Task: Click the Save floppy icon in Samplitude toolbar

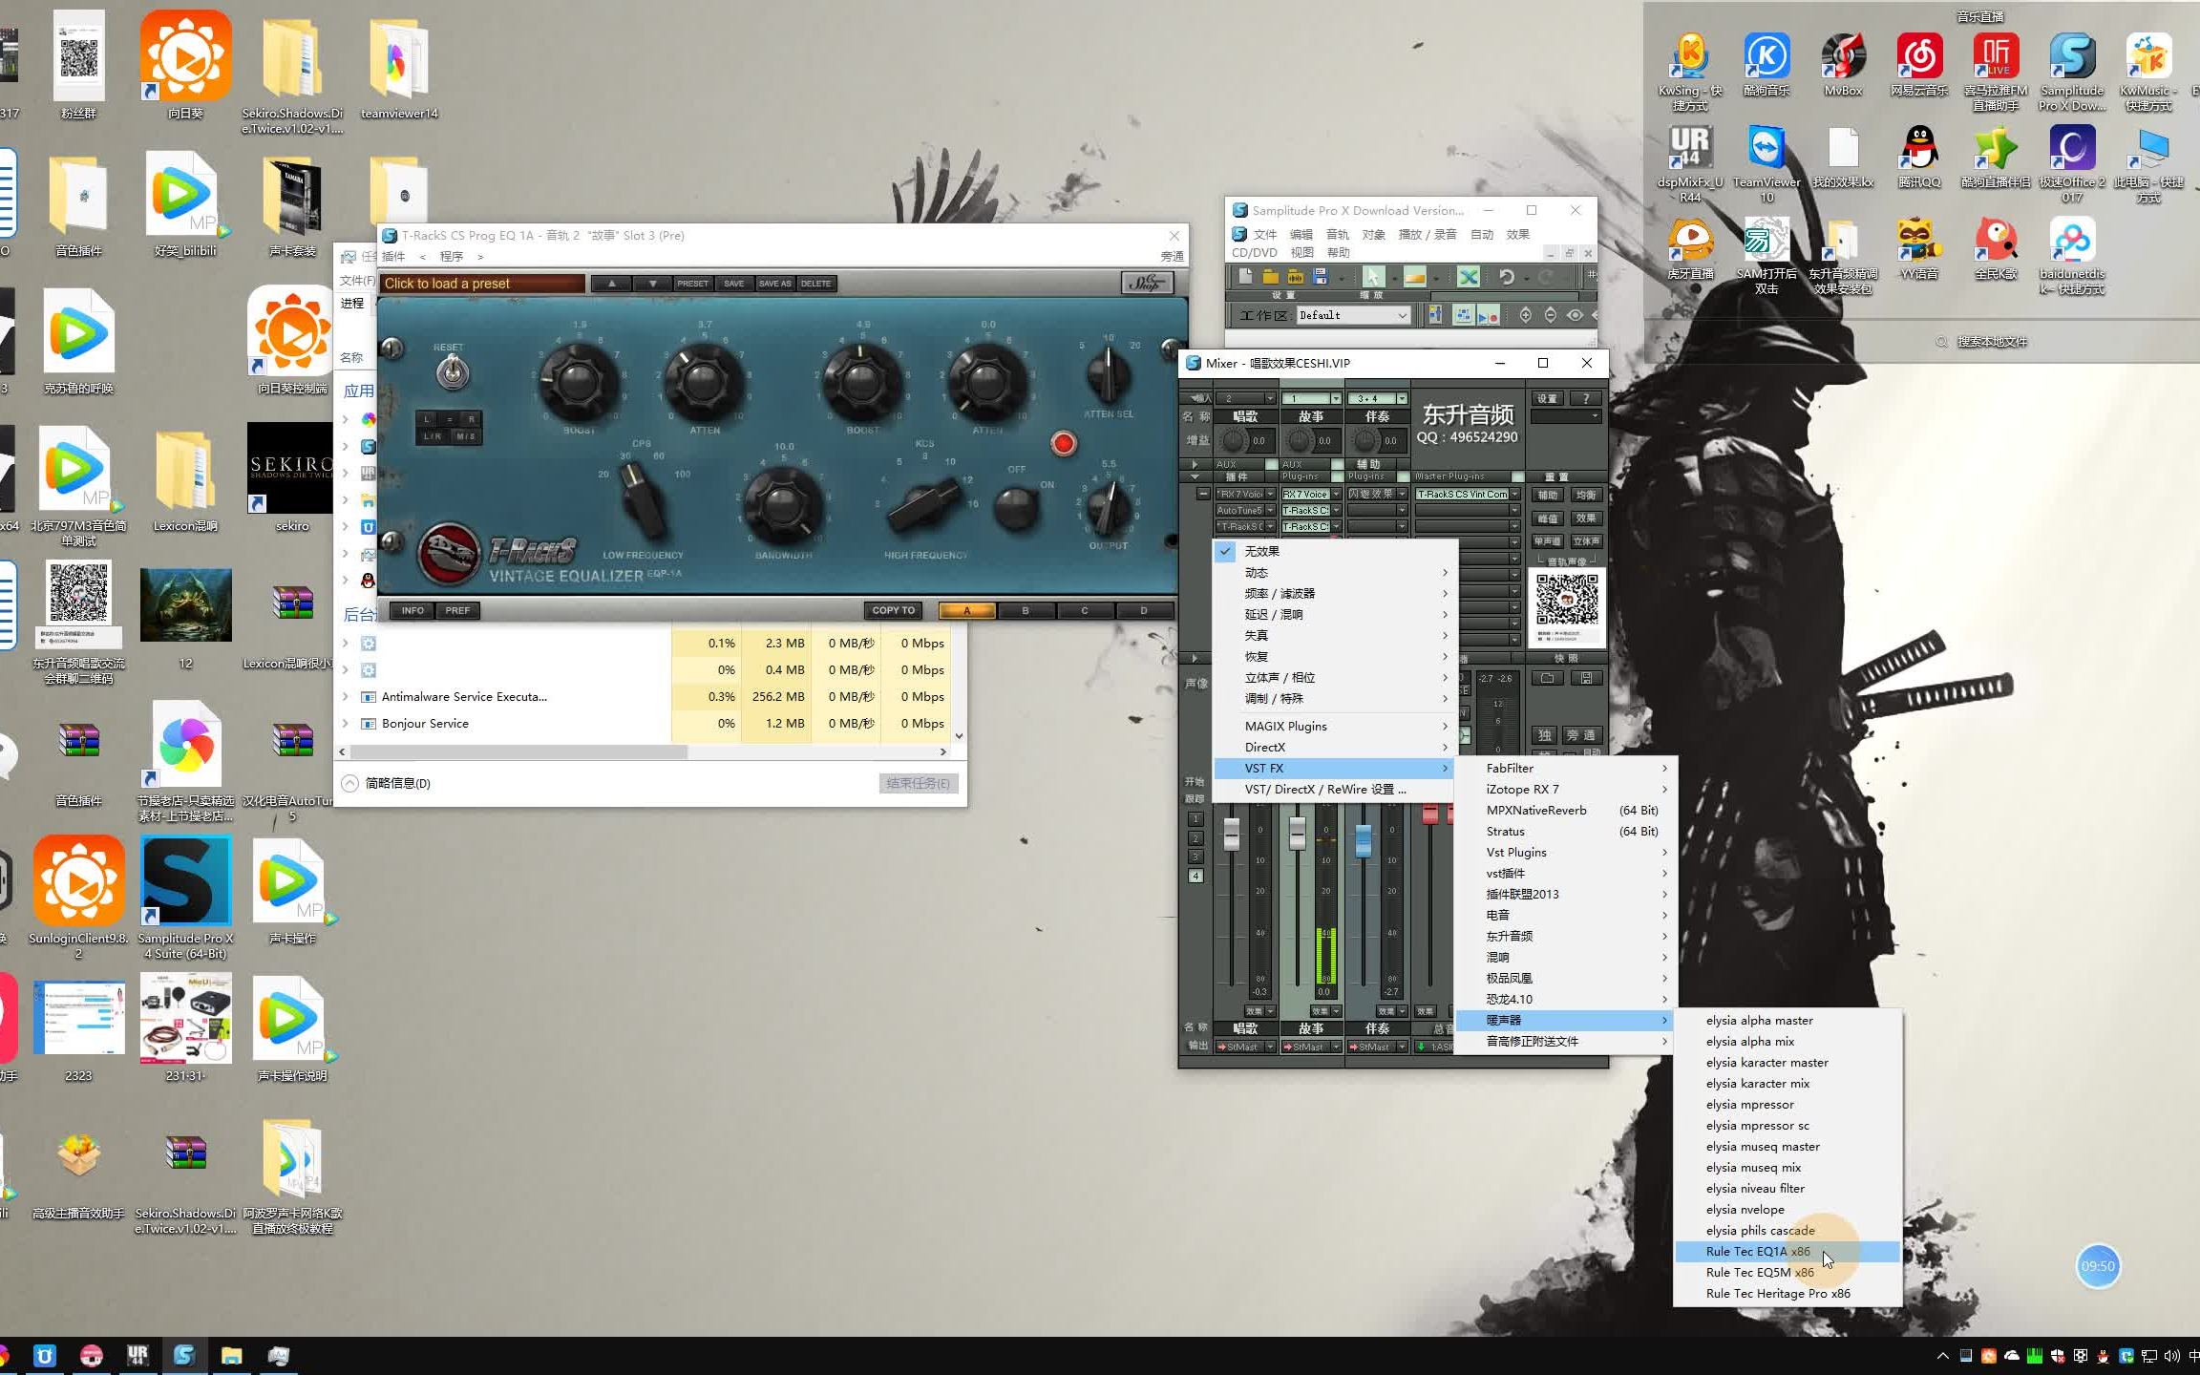Action: 1321,277
